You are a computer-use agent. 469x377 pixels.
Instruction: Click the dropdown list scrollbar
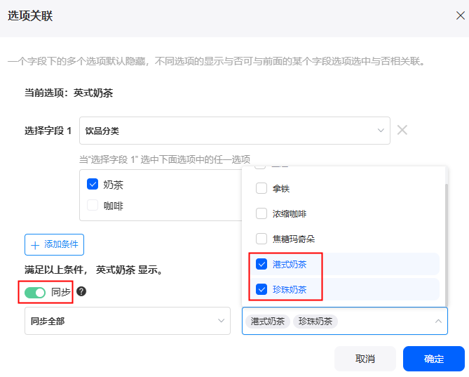click(x=447, y=244)
